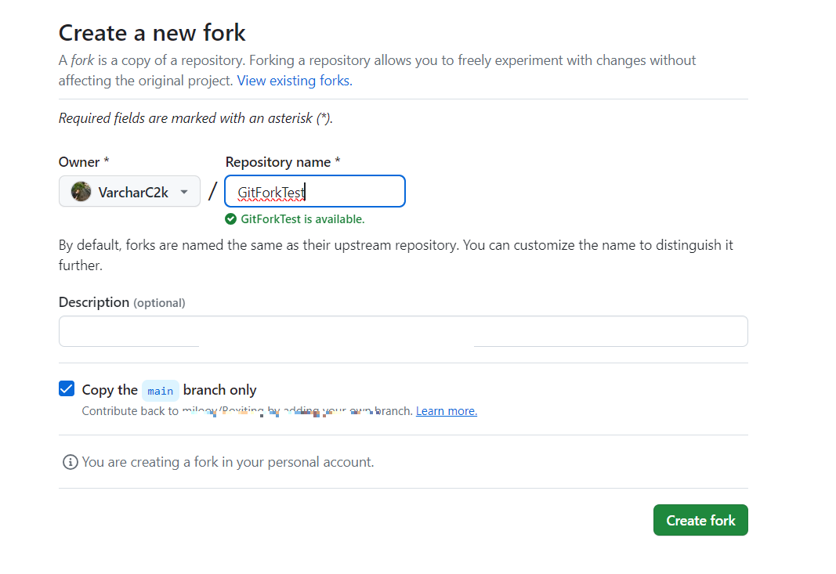Open the owner selector showing VarcharC2k name
The image size is (836, 574).
[x=132, y=192]
